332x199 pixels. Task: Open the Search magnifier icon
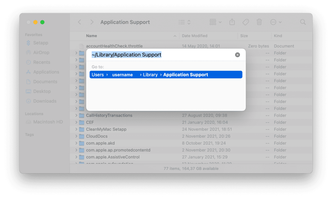pyautogui.click(x=303, y=22)
